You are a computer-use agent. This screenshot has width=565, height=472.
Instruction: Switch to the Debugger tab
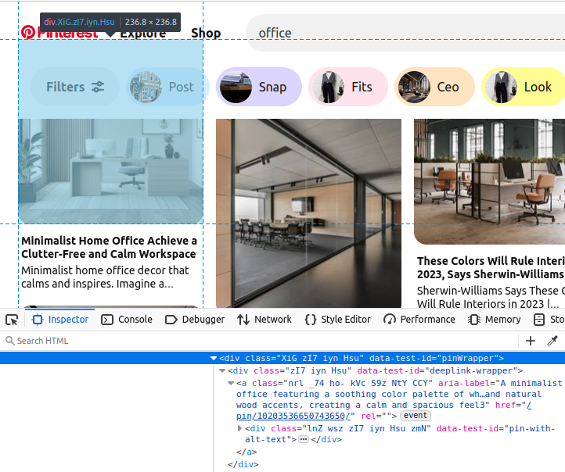[x=195, y=320]
